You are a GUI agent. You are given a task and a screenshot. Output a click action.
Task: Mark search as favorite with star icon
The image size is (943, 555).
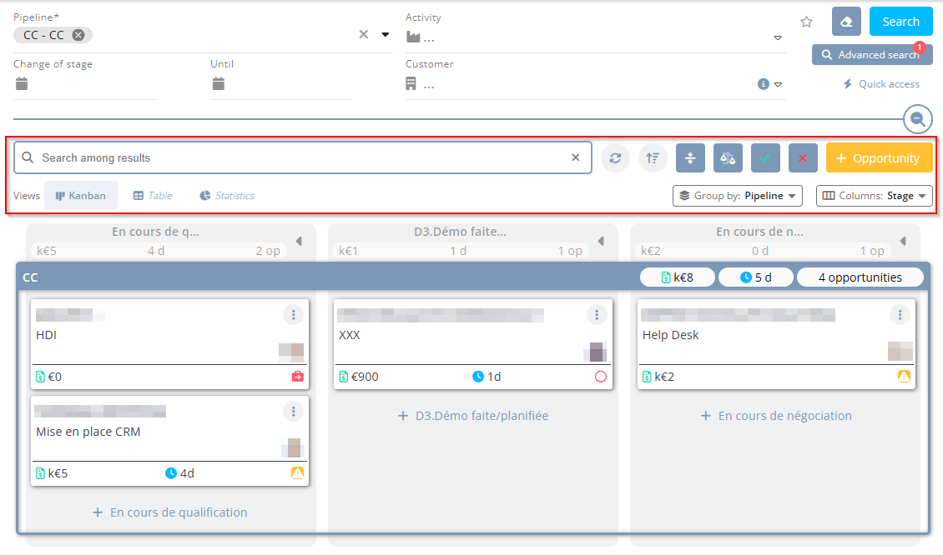click(806, 22)
